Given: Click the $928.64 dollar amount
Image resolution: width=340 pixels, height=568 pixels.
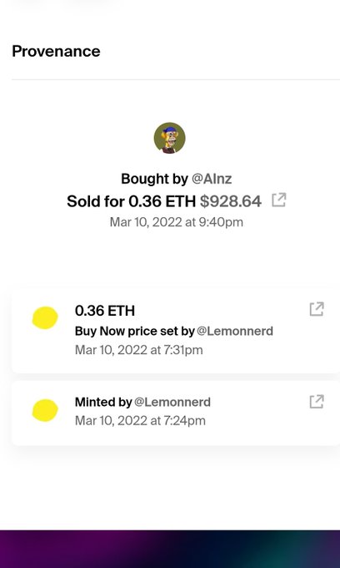Looking at the screenshot, I should pos(231,201).
